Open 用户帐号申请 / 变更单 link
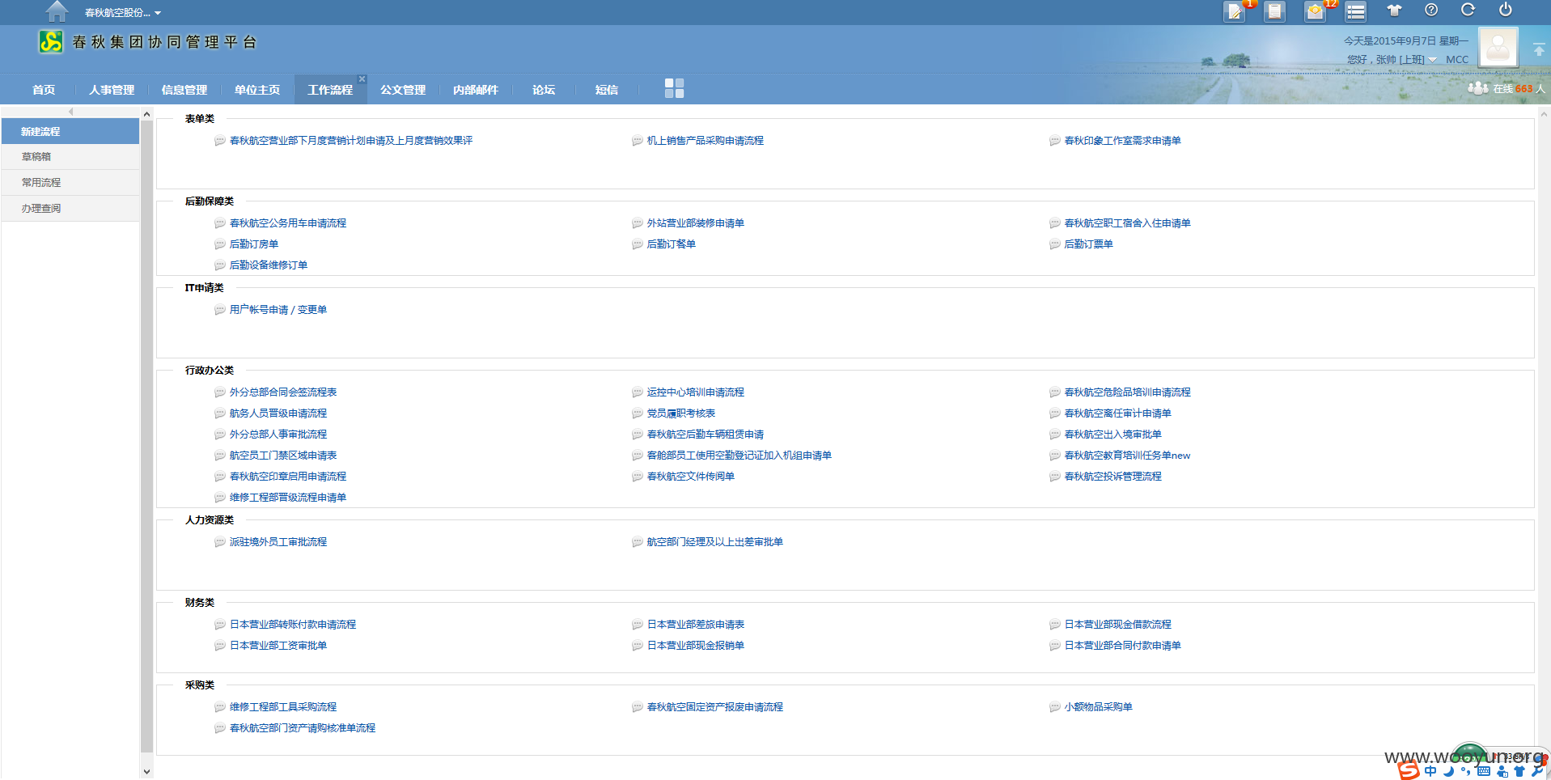1551x780 pixels. (278, 310)
